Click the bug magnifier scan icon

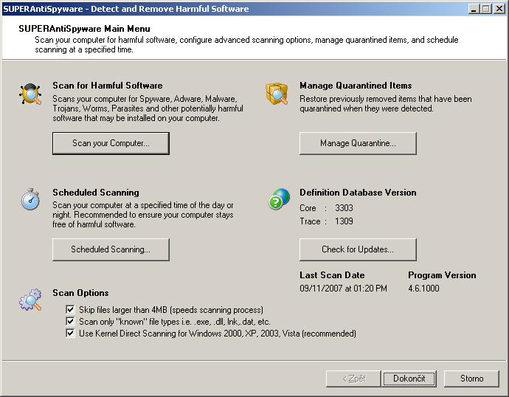tap(30, 94)
